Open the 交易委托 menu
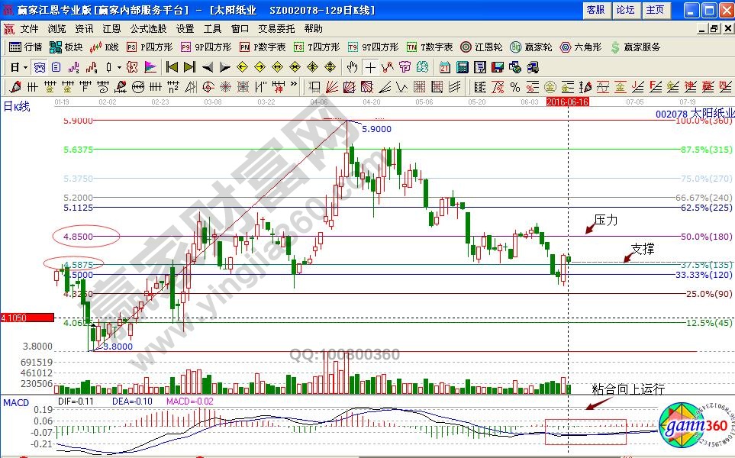Image resolution: width=735 pixels, height=458 pixels. (276, 28)
